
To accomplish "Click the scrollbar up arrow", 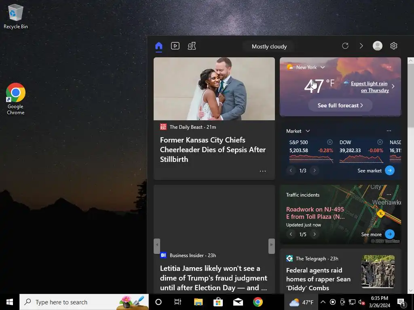I will [x=411, y=61].
